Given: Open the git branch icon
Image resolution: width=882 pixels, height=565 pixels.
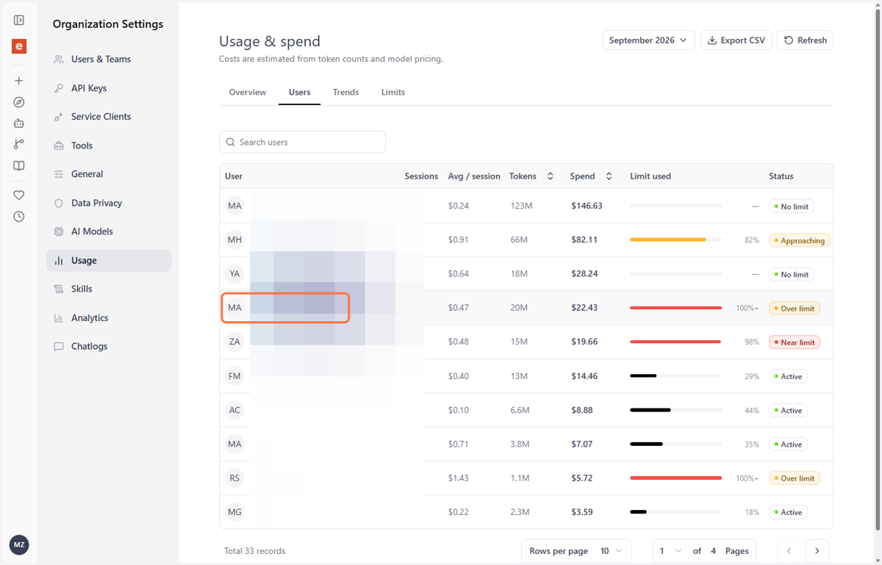Looking at the screenshot, I should 19,145.
